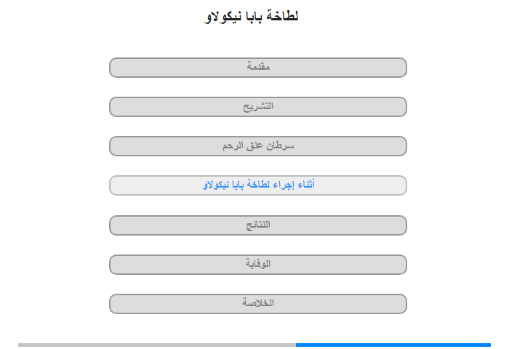Image resolution: width=509 pixels, height=349 pixels.
Task: Jump to the Summary chapter الخلاصة
Action: pyautogui.click(x=257, y=304)
